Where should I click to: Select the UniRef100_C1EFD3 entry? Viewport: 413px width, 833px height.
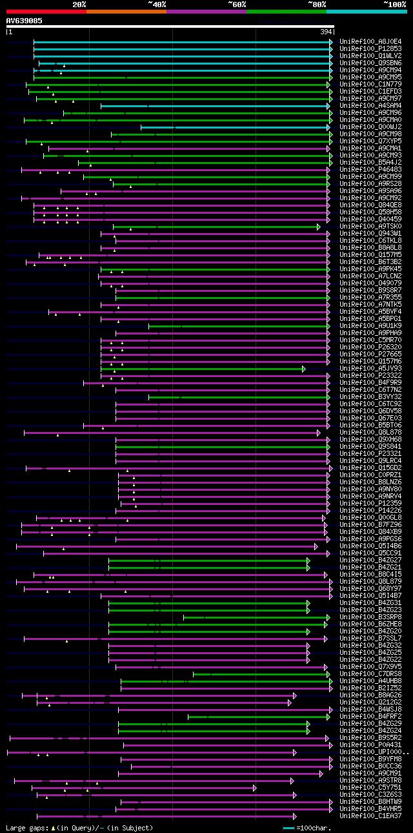(x=370, y=91)
